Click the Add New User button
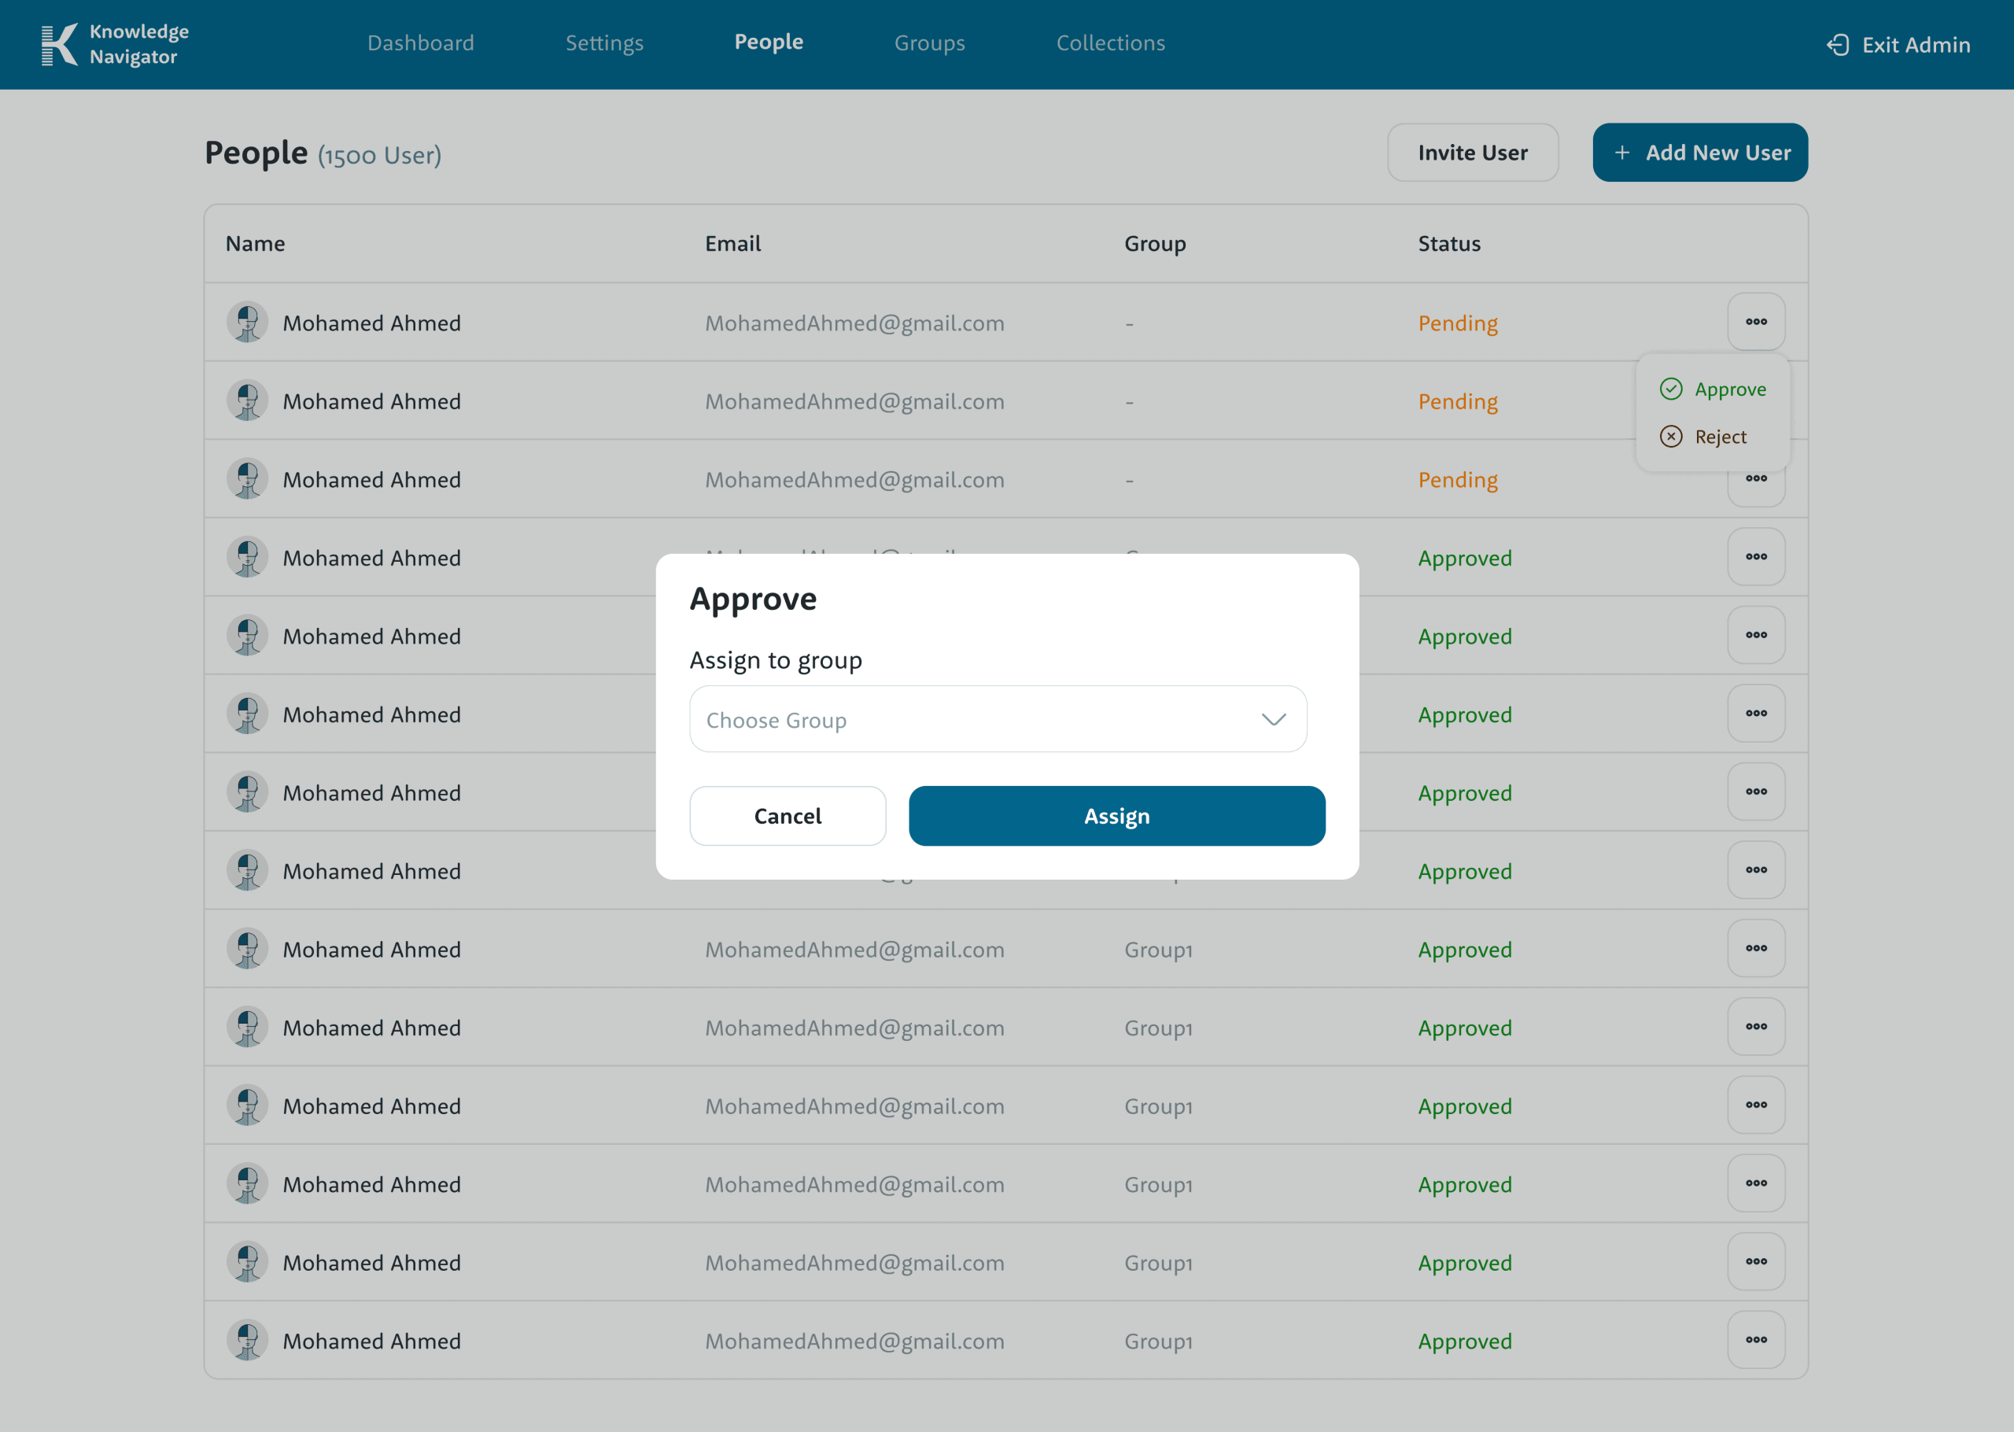This screenshot has height=1432, width=2014. pyautogui.click(x=1699, y=153)
